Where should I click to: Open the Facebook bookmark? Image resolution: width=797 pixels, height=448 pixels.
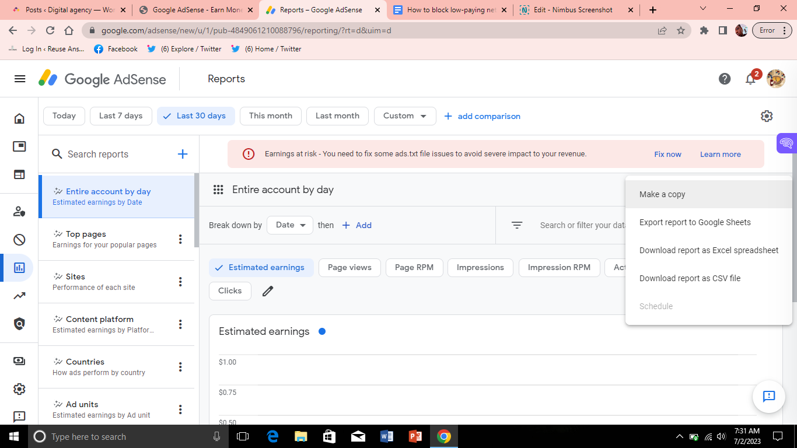tap(116, 49)
